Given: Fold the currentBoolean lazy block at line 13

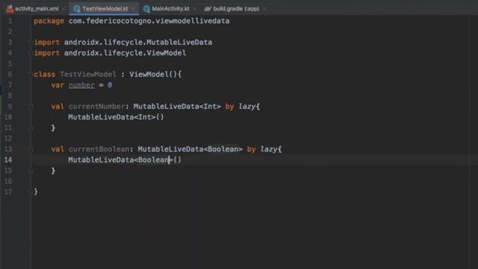Looking at the screenshot, I should point(31,149).
